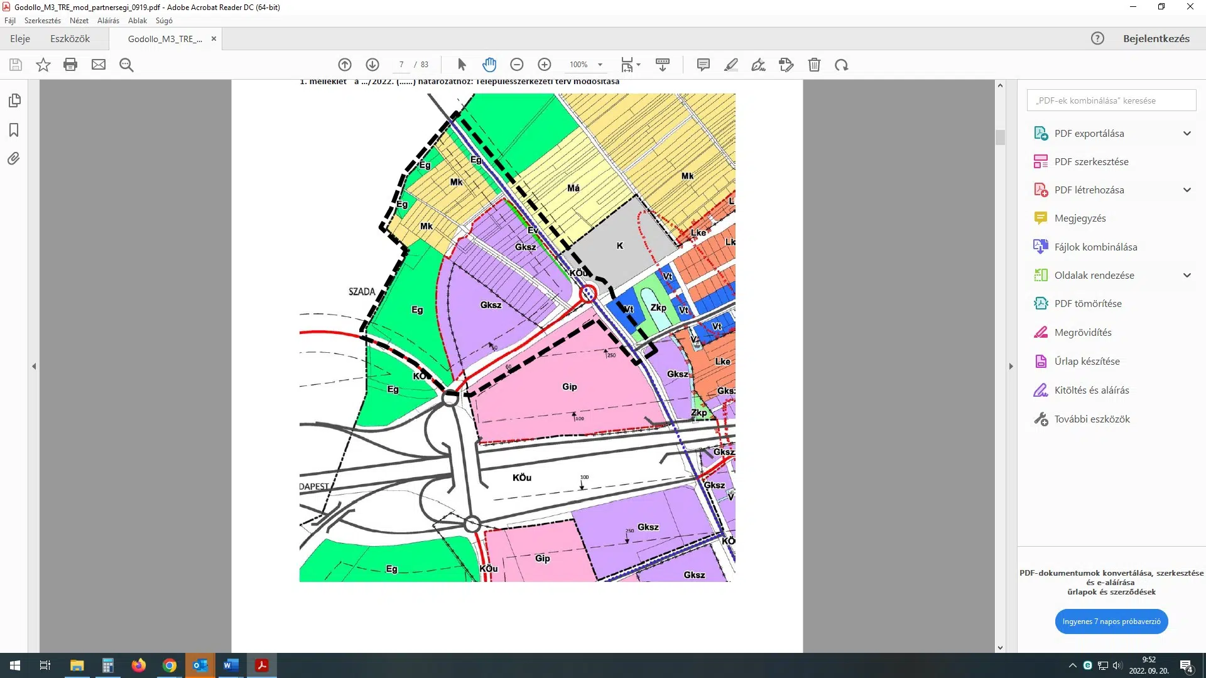Star this file as favorite
Screen dimensions: 1206x678
pyautogui.click(x=43, y=65)
